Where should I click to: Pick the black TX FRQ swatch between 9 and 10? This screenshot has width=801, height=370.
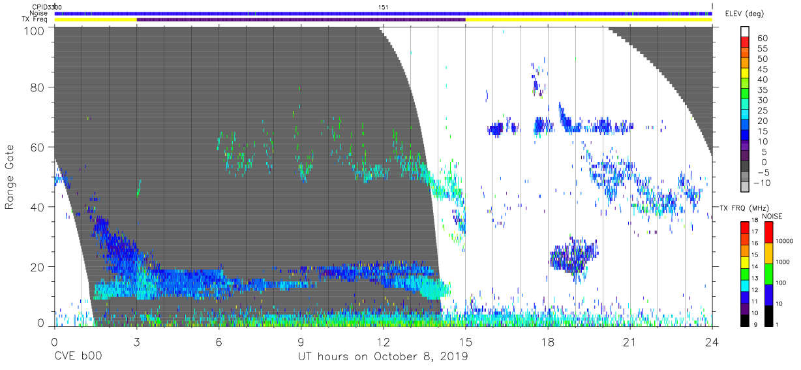[745, 319]
